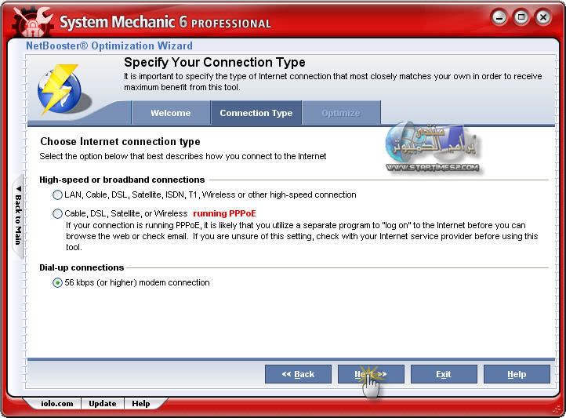Image resolution: width=566 pixels, height=418 pixels.
Task: Click the 'running PPPoE' red text
Action: click(224, 213)
